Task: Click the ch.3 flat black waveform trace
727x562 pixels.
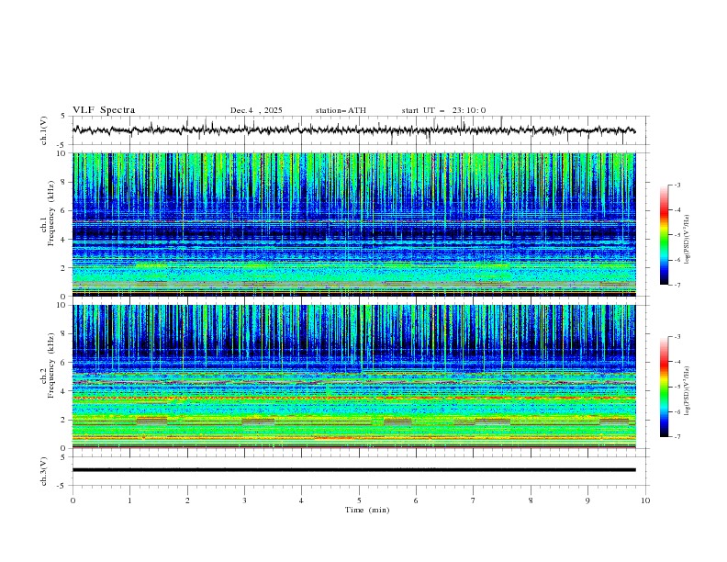Action: pos(354,470)
